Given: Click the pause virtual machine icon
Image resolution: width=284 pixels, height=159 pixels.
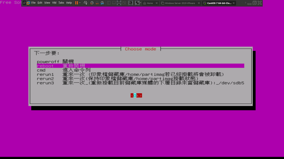Looking at the screenshot, I should (x=77, y=3).
